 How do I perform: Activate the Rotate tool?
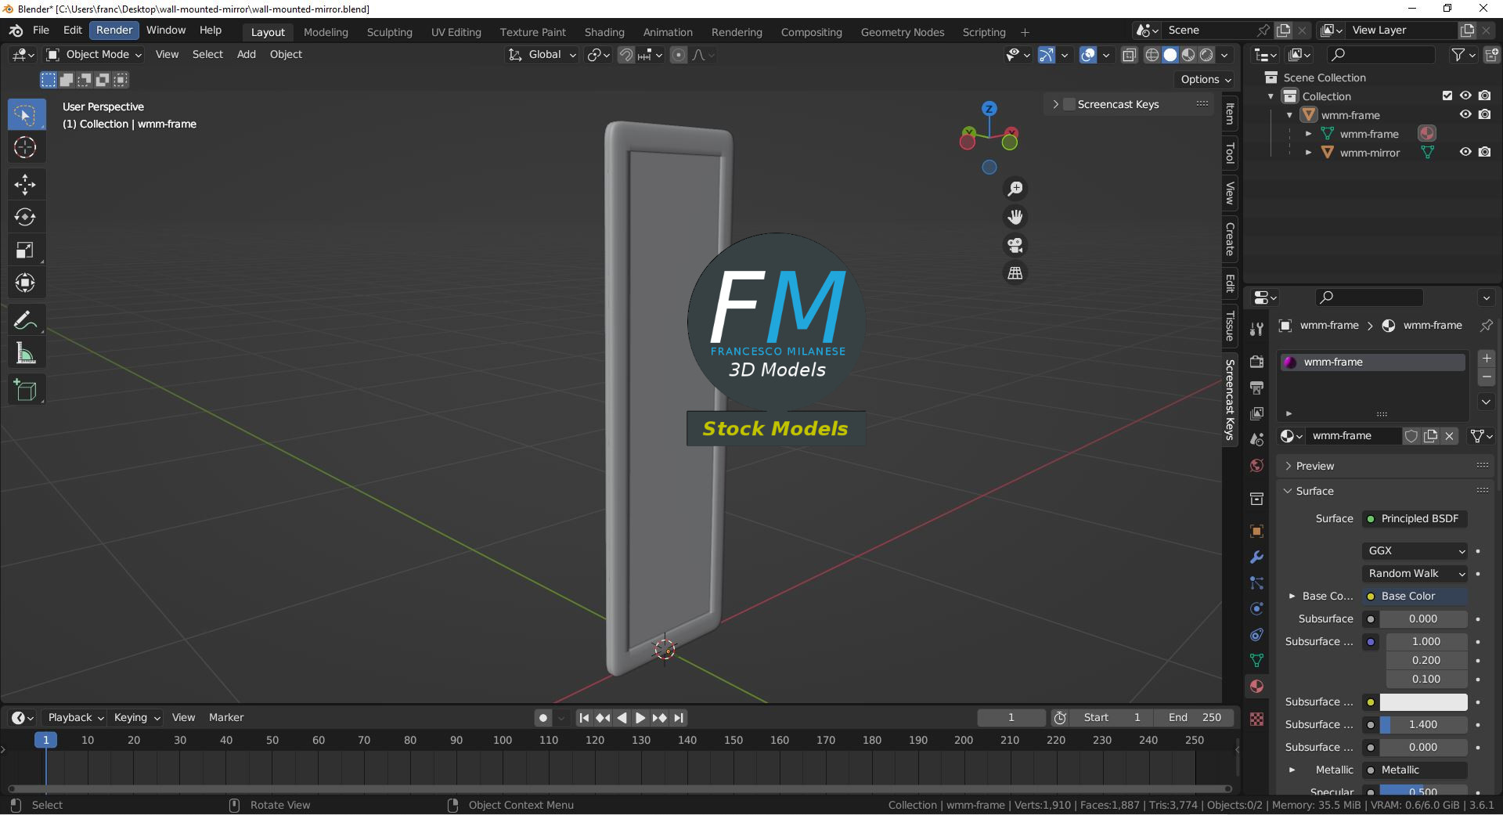pos(25,217)
